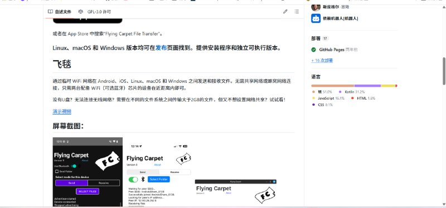Click the 17 deployments counter badge

pyautogui.click(x=326, y=38)
